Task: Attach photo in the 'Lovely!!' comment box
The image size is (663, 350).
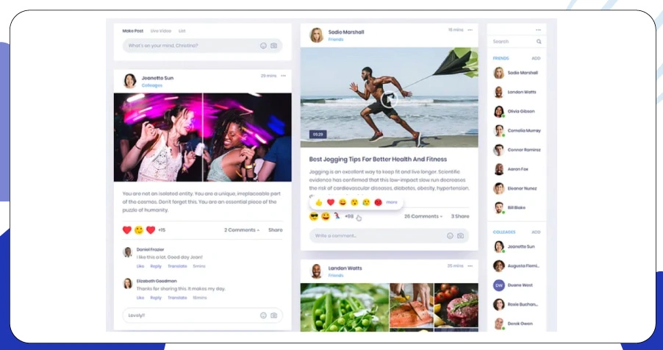Action: pyautogui.click(x=274, y=315)
